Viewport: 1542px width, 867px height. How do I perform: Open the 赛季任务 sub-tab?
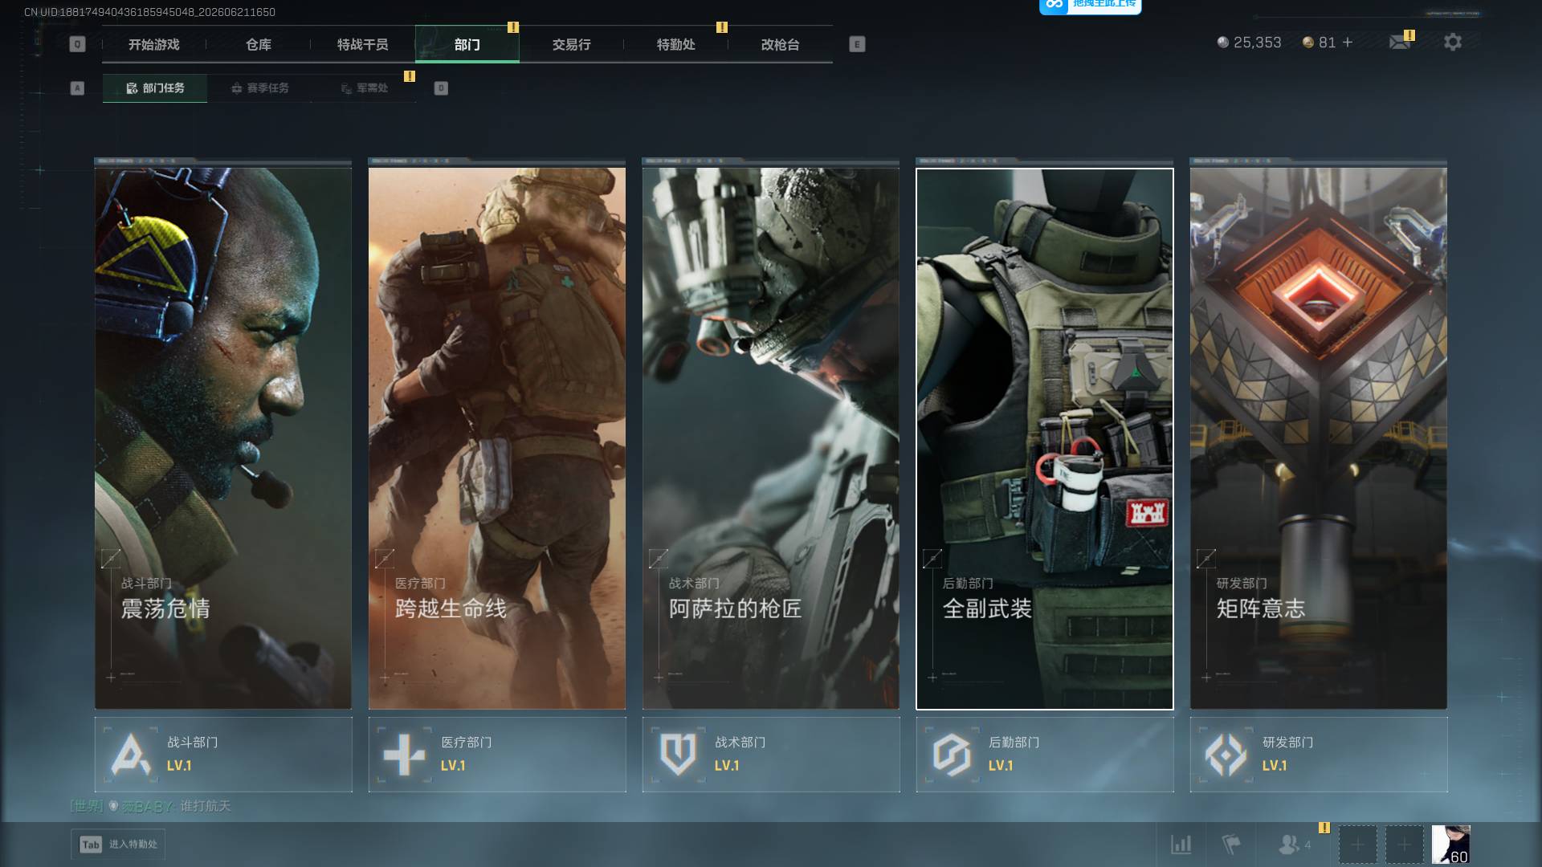click(x=259, y=88)
